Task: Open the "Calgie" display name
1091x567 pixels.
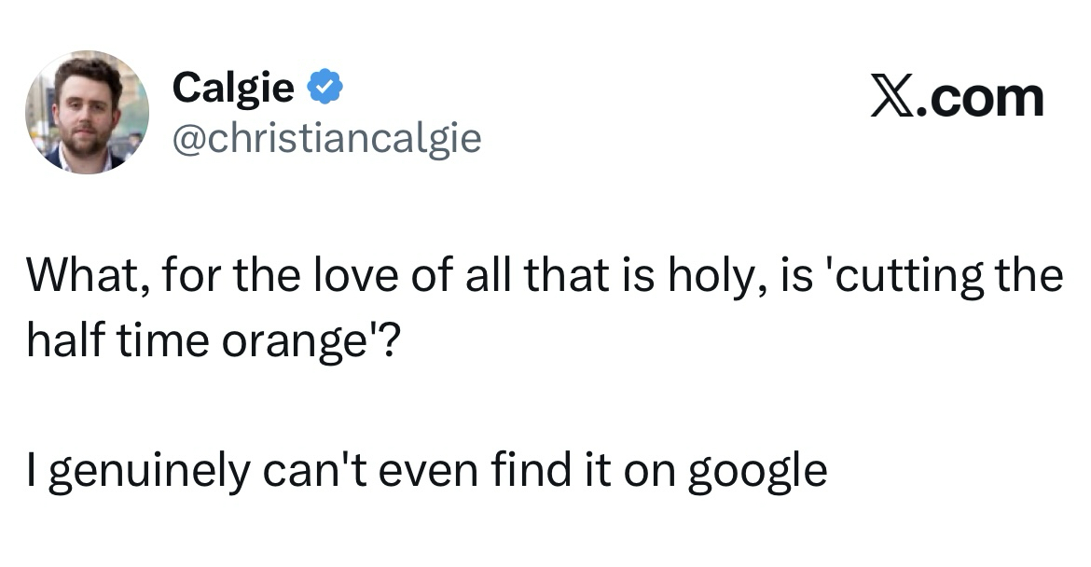Action: (234, 88)
